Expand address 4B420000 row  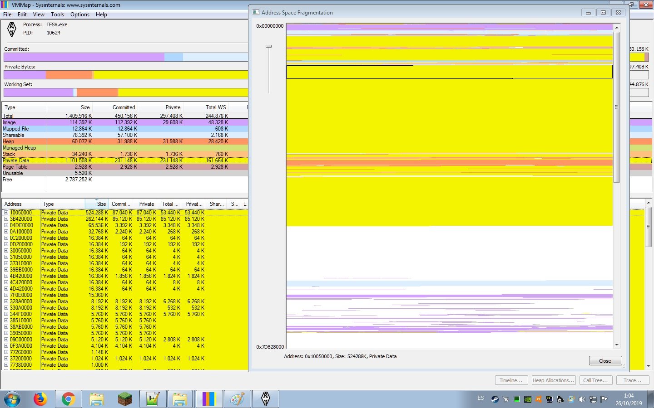tap(6, 276)
